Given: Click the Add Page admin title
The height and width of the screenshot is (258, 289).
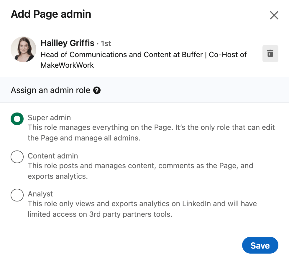Looking at the screenshot, I should click(51, 14).
